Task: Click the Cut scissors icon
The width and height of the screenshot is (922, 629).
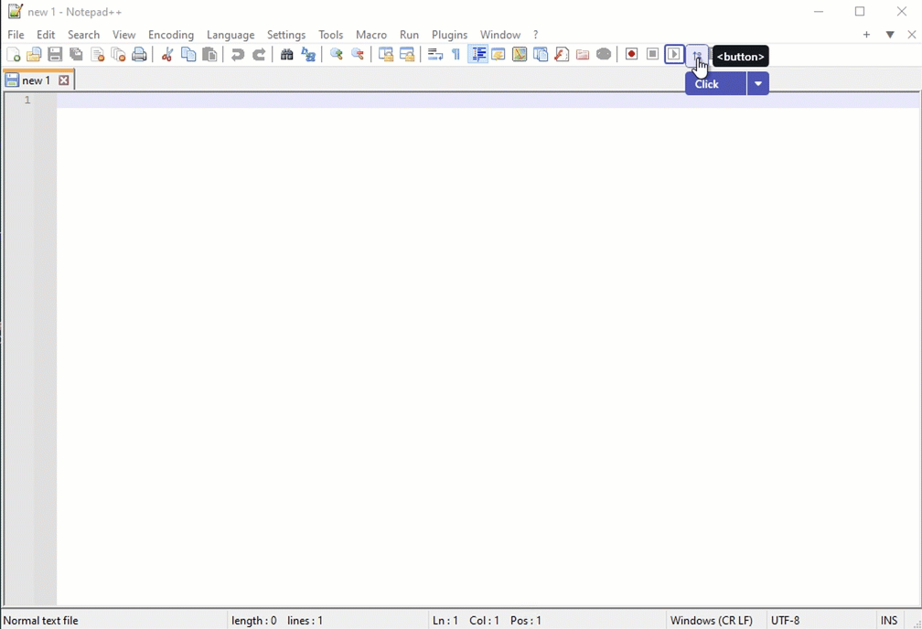Action: pos(167,55)
